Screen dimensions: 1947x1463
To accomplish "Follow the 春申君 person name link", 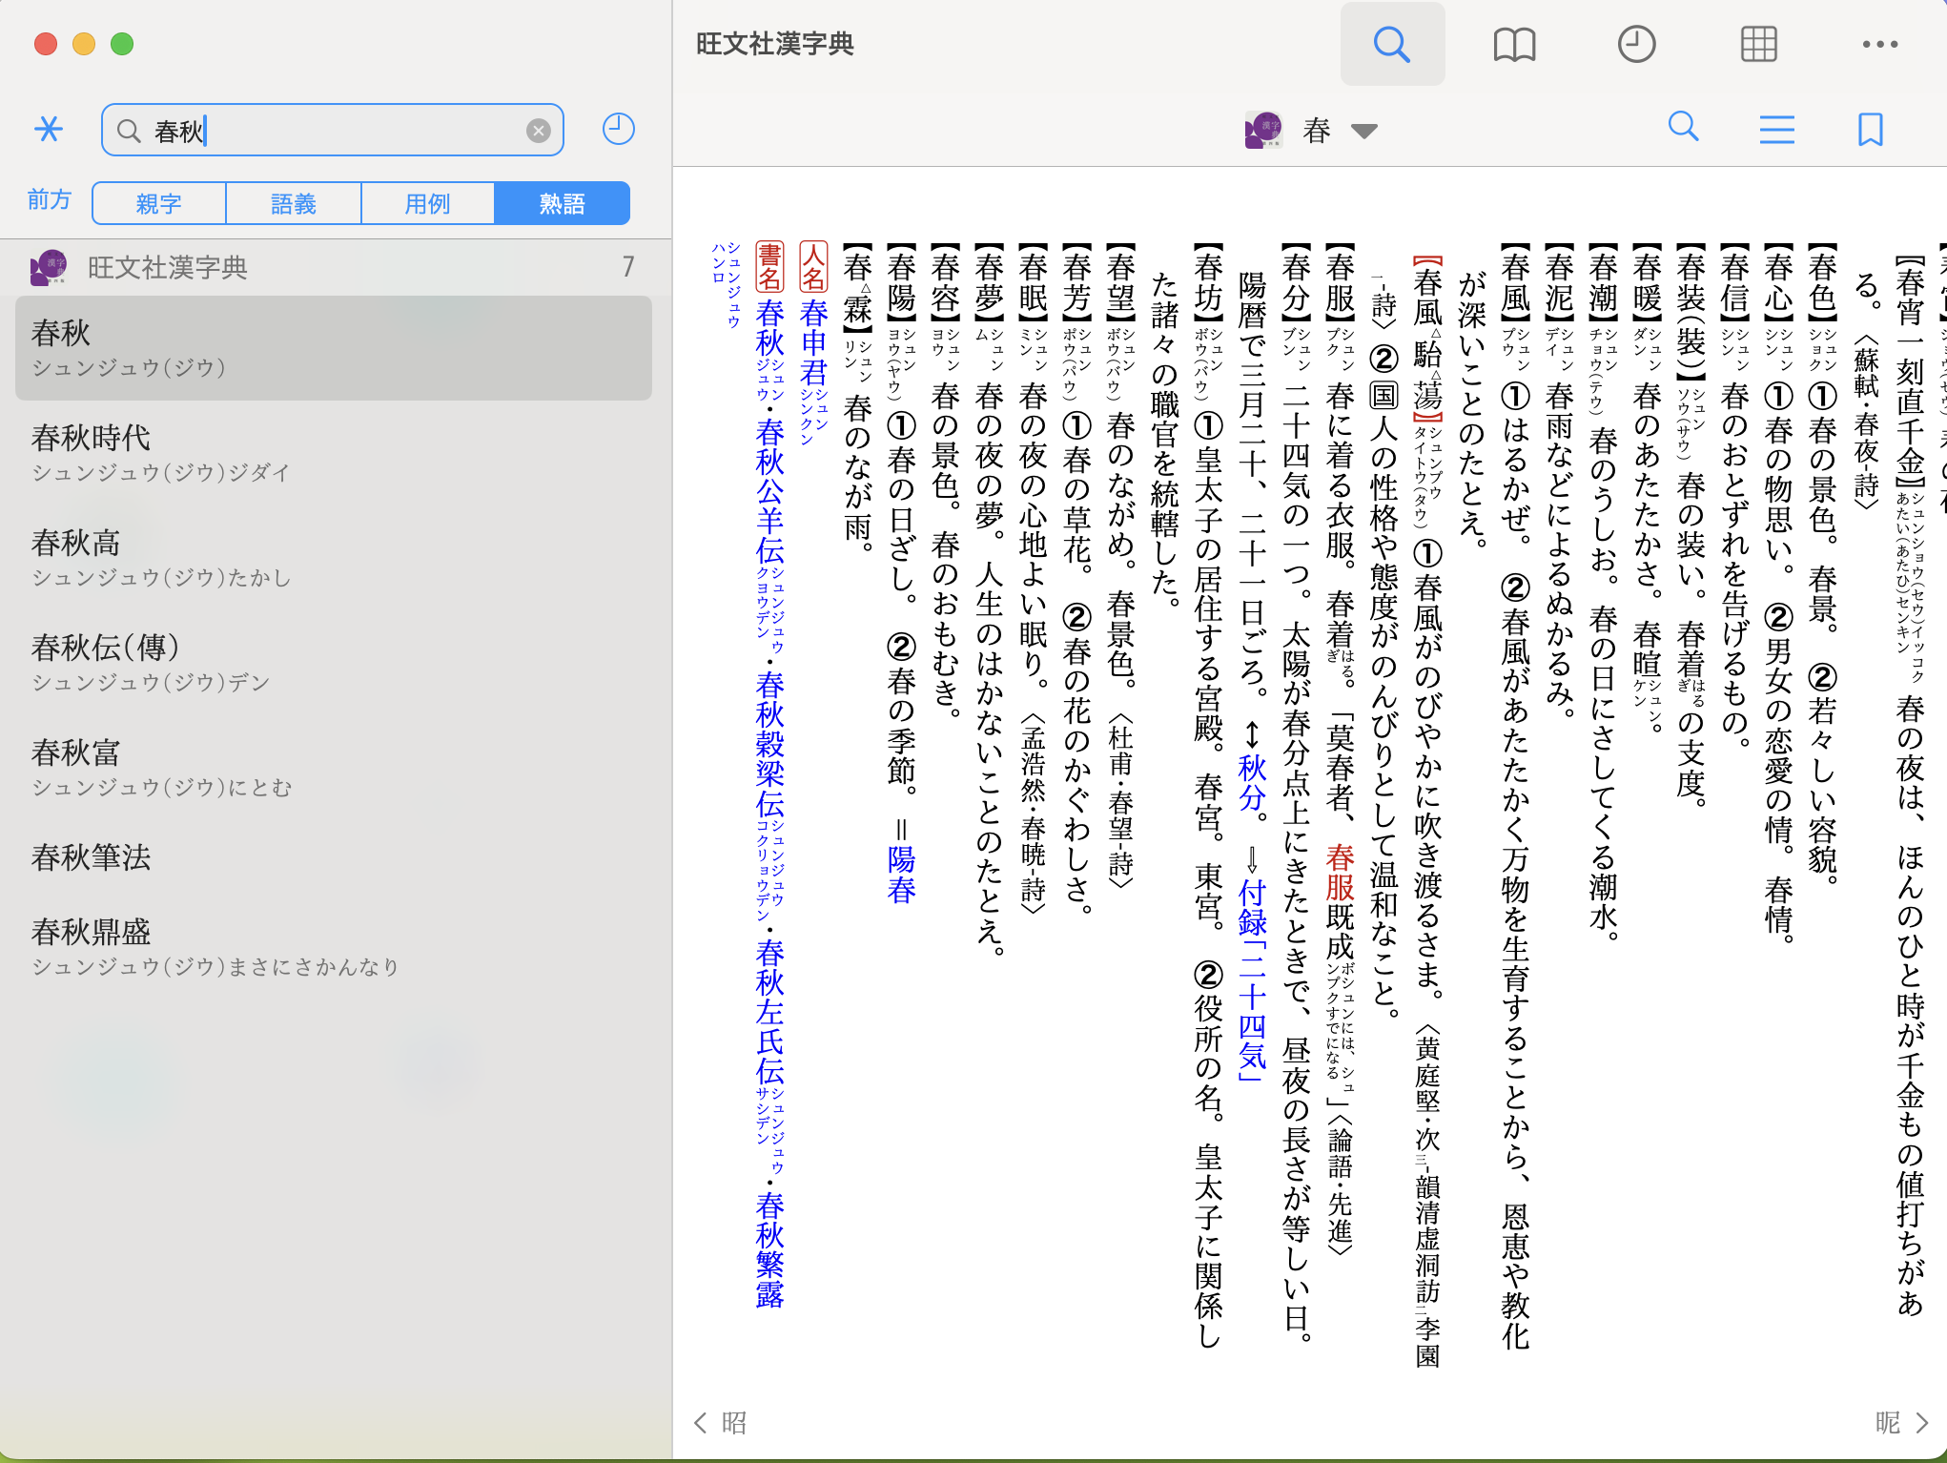I will (813, 342).
